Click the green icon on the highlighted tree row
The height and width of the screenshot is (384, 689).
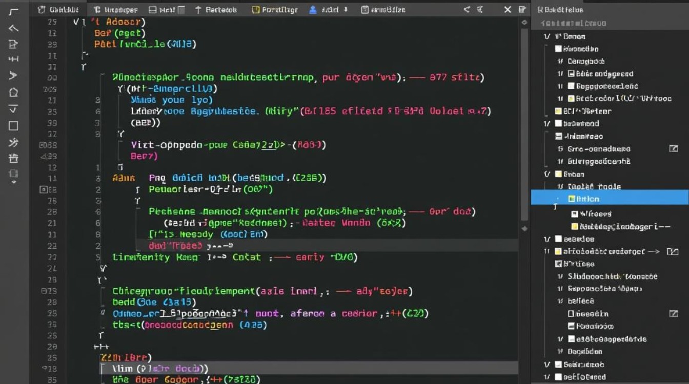point(572,199)
